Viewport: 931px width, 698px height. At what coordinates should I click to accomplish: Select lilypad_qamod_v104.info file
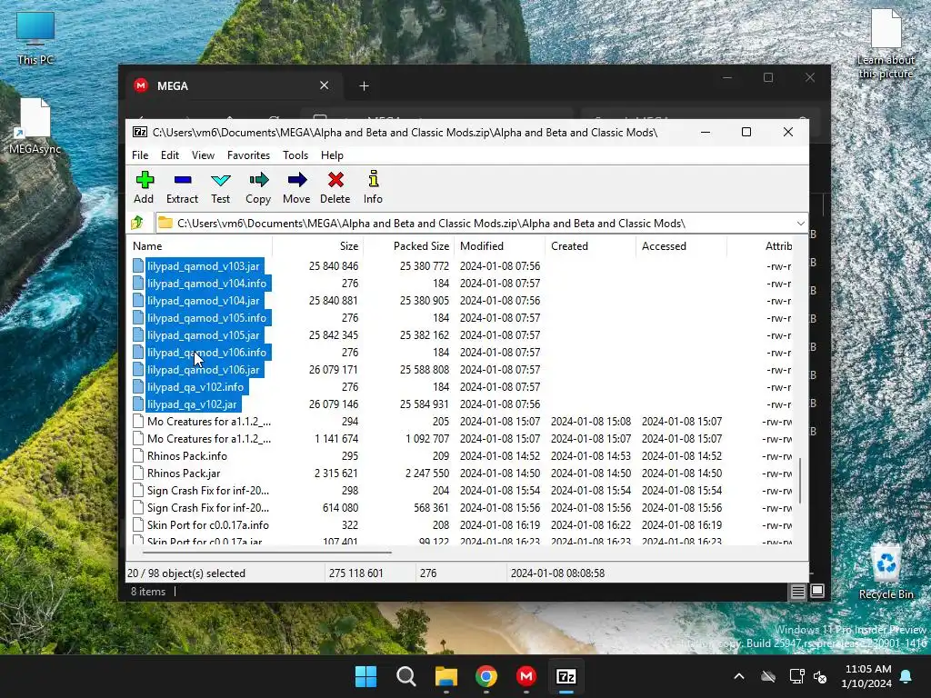[x=206, y=284]
